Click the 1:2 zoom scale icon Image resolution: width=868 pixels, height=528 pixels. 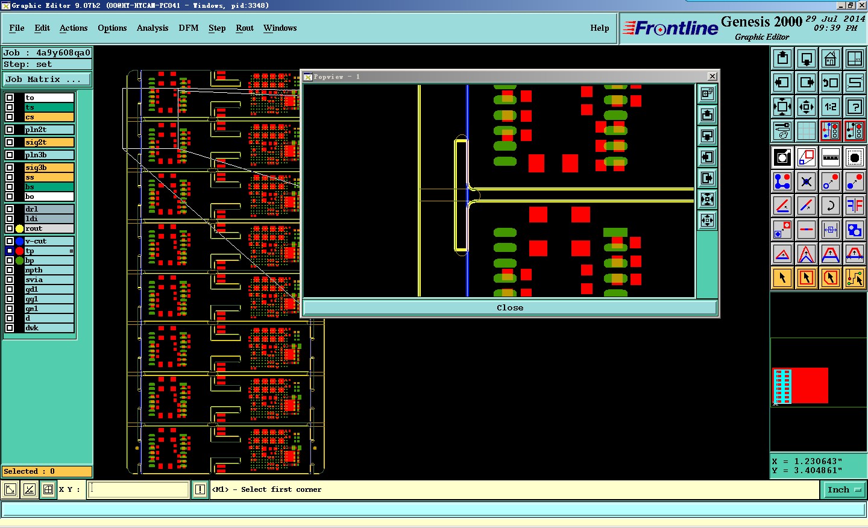click(831, 107)
